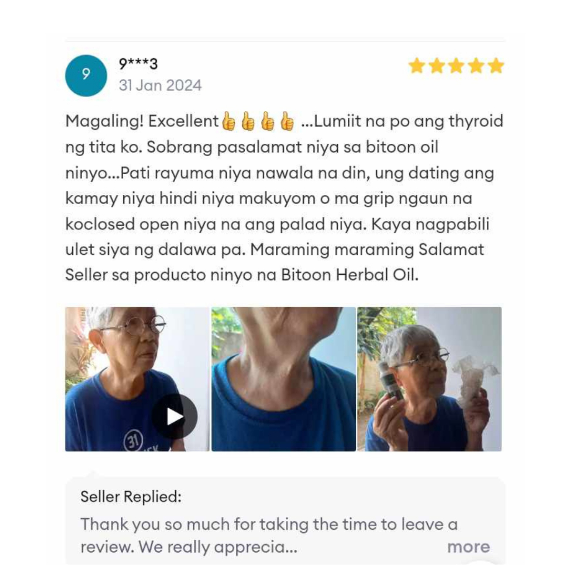Click reviewer username 9***3
Viewport: 571px width, 571px height.
click(138, 64)
